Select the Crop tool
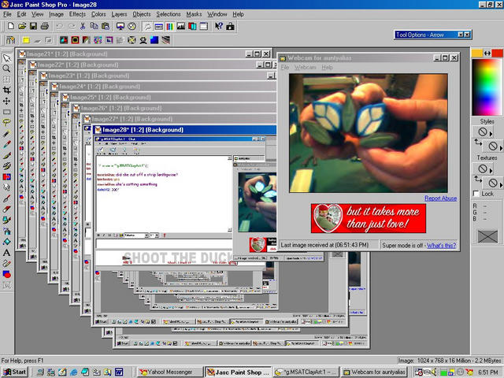 click(6, 91)
